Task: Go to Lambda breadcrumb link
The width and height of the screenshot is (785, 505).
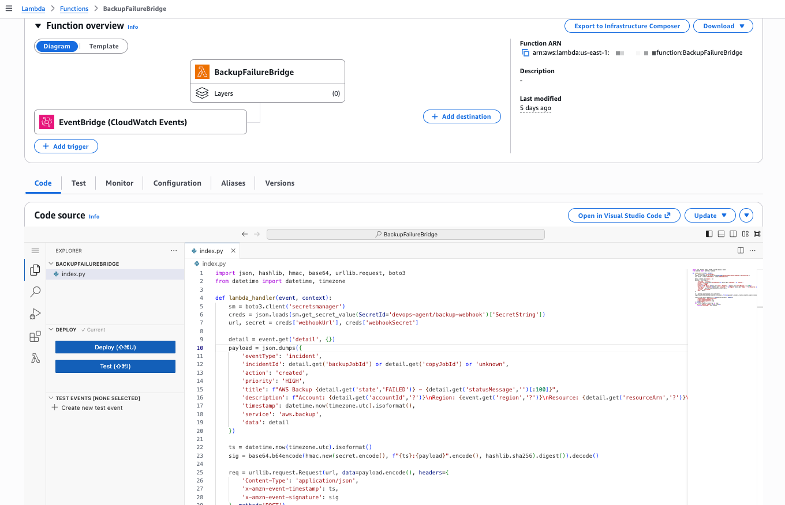Action: (33, 9)
